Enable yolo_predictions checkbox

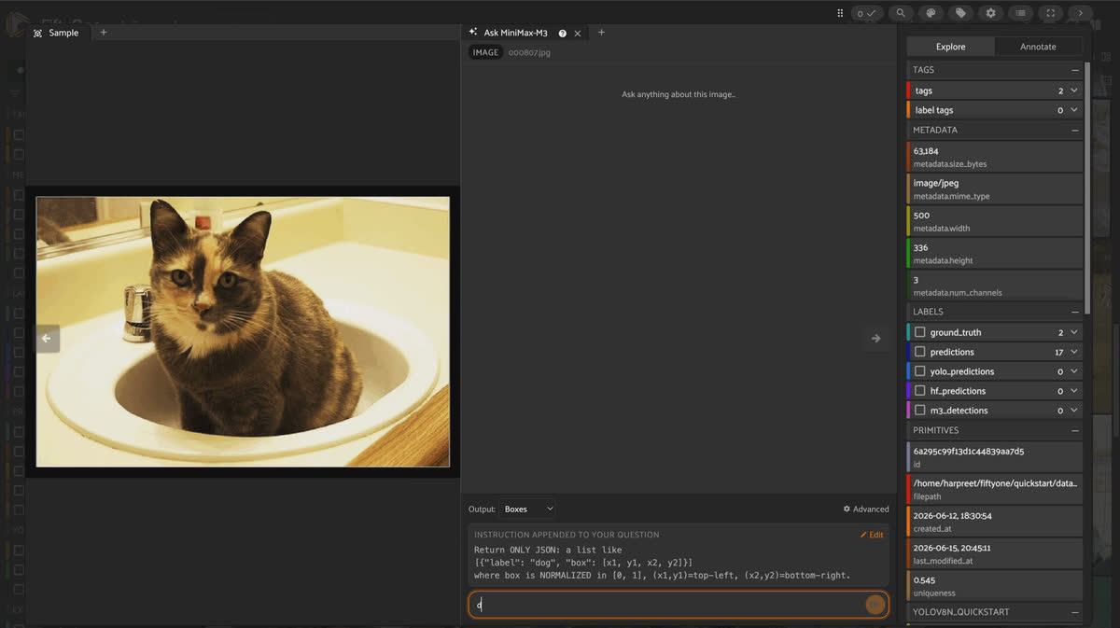[920, 371]
